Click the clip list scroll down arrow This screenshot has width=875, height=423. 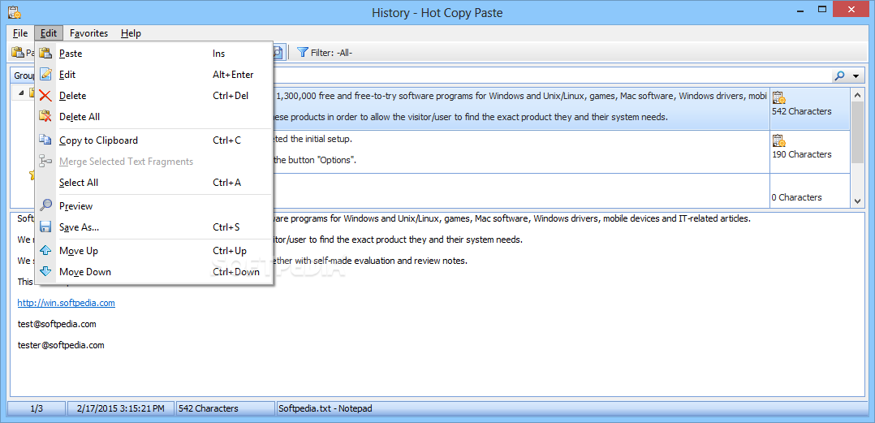857,201
